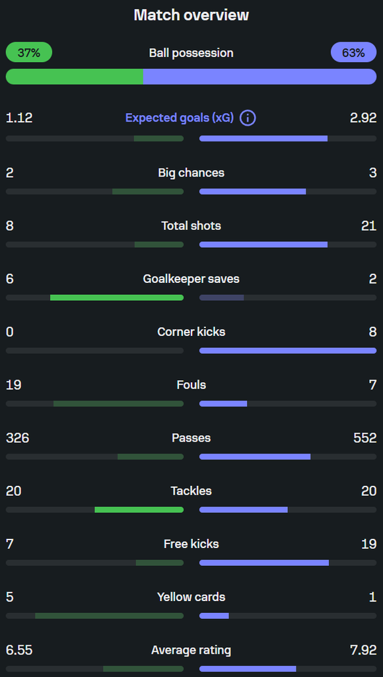
Task: Click the Total shots stat label
Action: pos(191,225)
